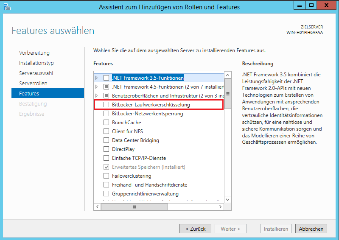
Task: Enable Client für NFS feature
Action: [106, 131]
